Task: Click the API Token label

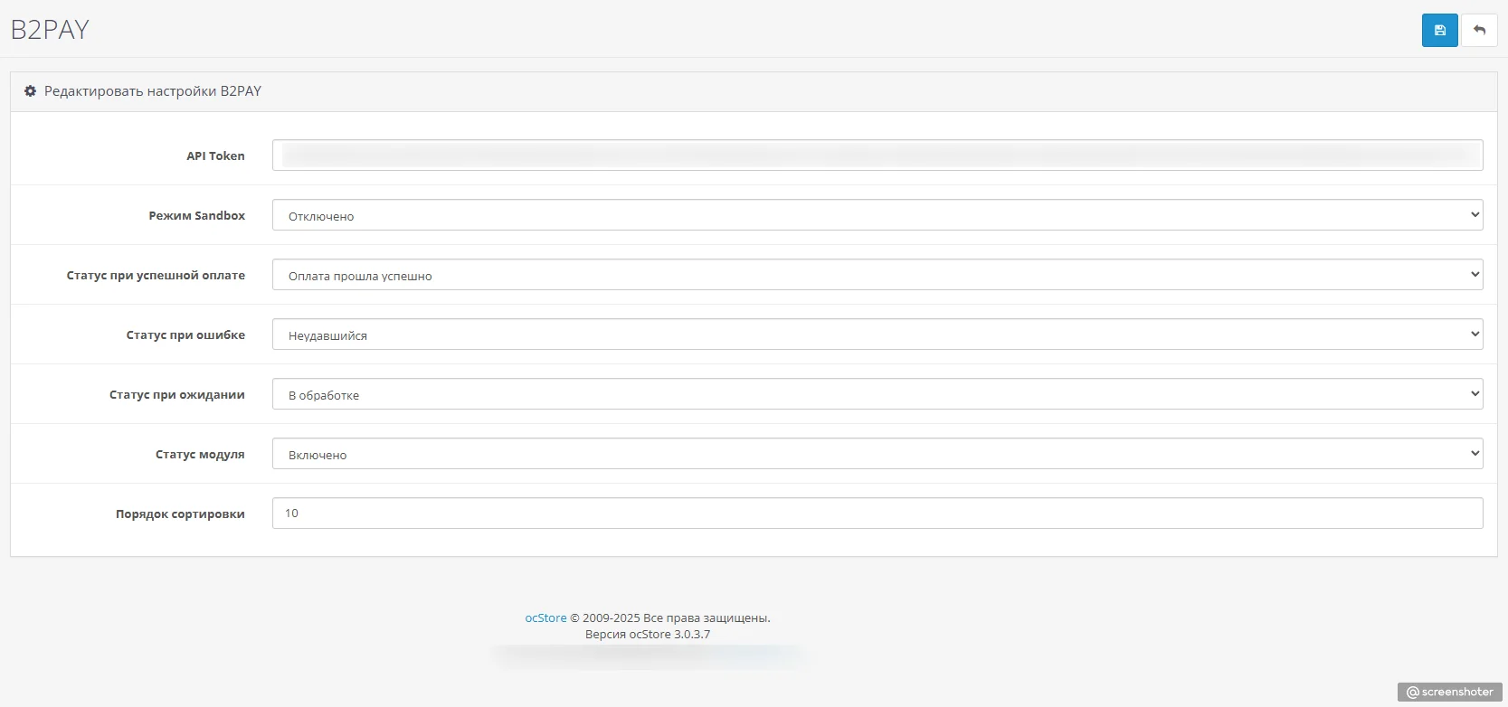Action: tap(215, 156)
